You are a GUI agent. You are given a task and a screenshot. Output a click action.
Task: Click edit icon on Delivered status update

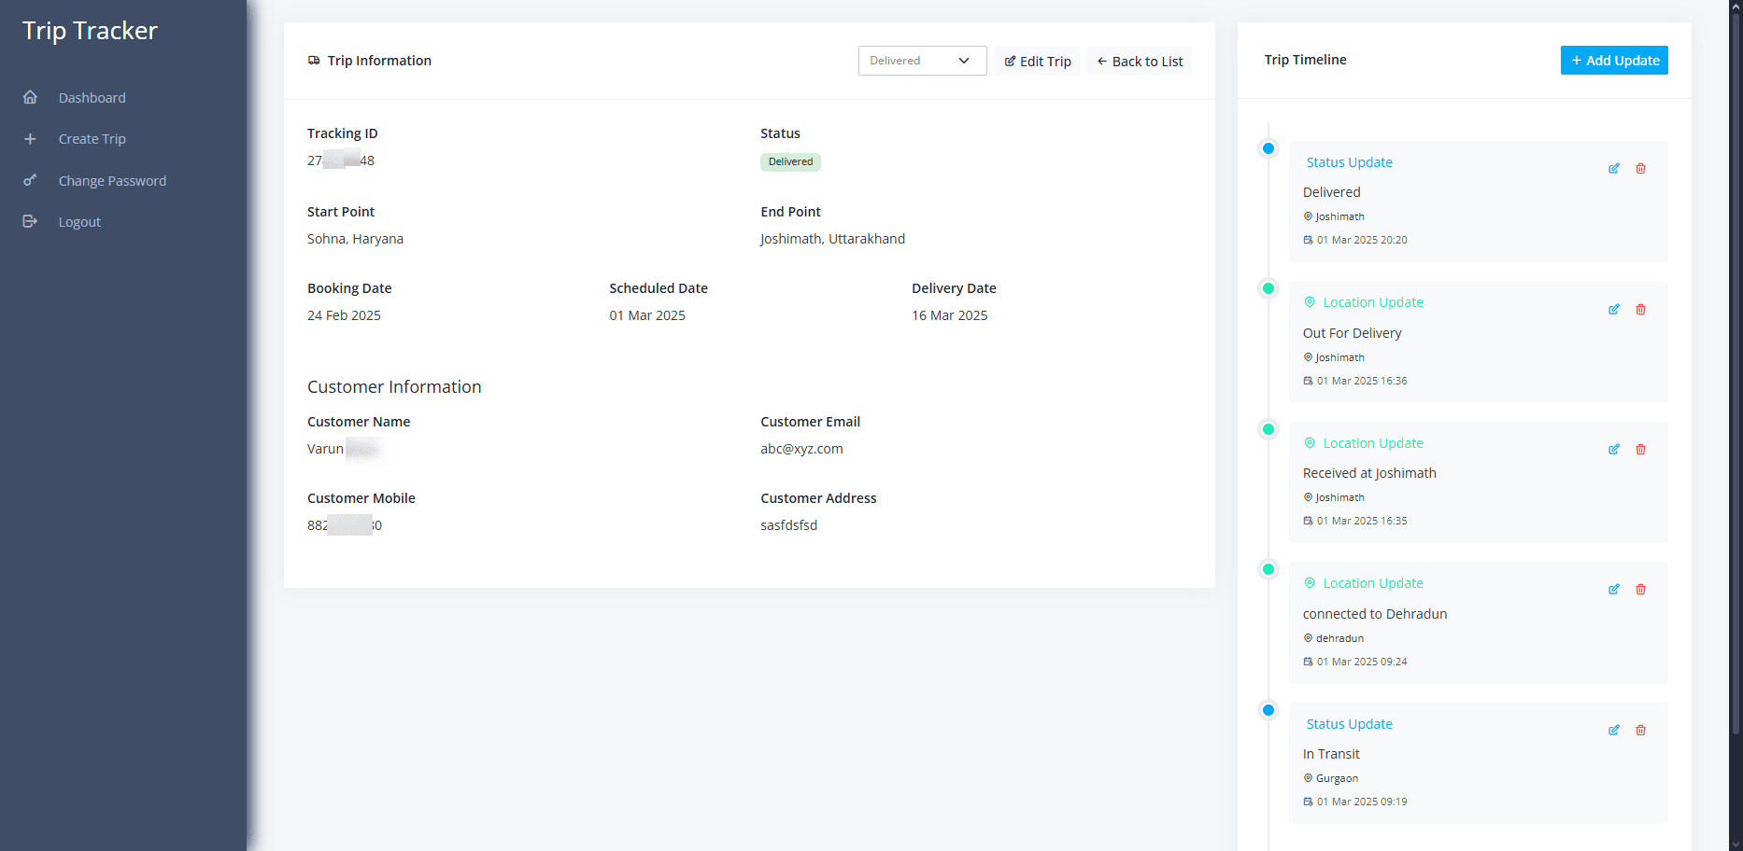pyautogui.click(x=1613, y=169)
